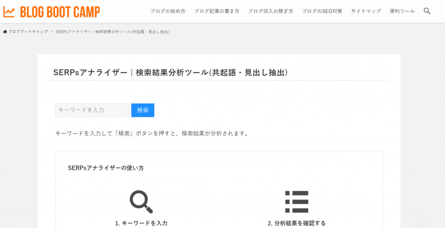This screenshot has width=445, height=228.
Task: Follow the ブログブートキャンプ breadcrumb link
Action: [28, 32]
